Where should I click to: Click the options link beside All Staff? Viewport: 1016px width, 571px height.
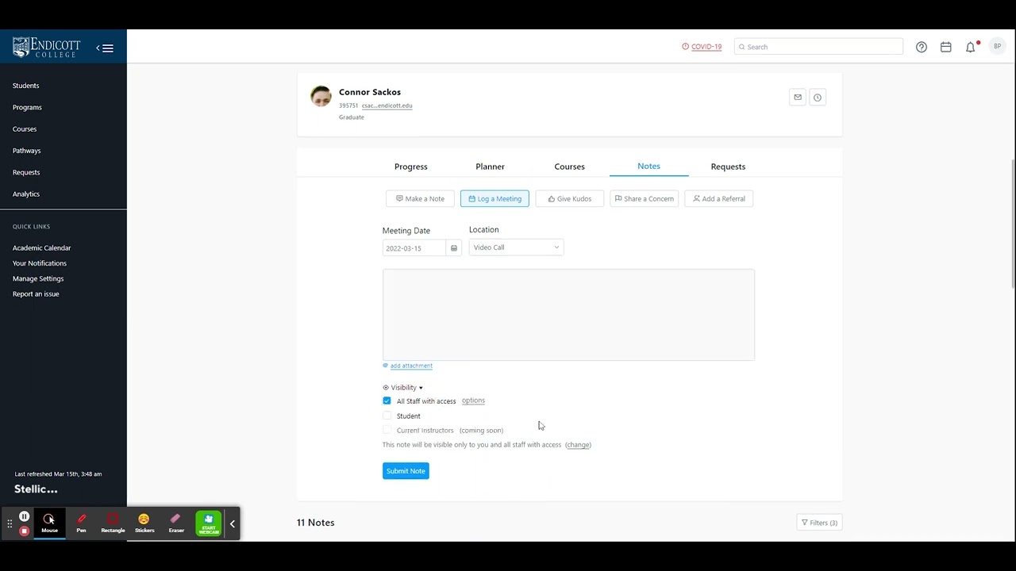tap(473, 400)
